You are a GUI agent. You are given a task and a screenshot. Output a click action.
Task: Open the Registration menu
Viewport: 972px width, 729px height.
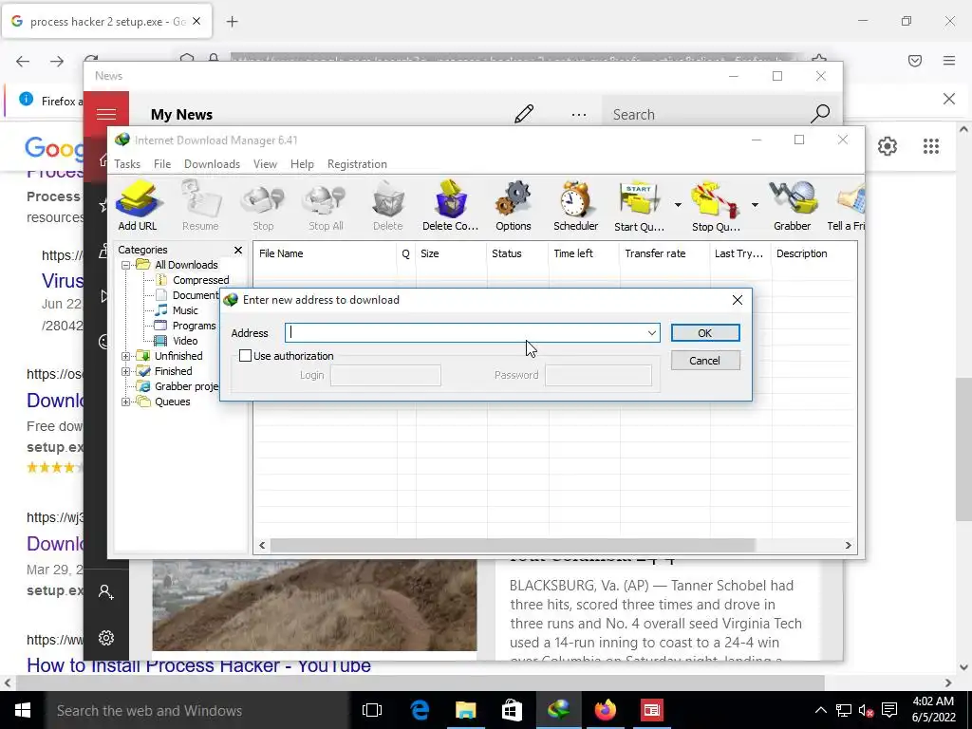tap(357, 164)
